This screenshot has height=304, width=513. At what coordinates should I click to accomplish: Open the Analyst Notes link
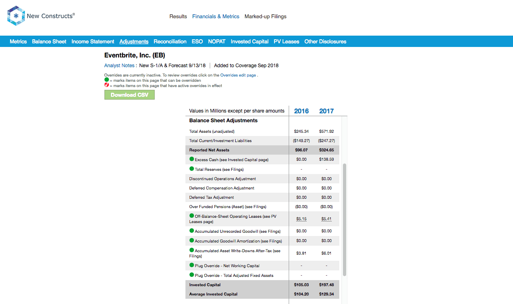click(119, 66)
